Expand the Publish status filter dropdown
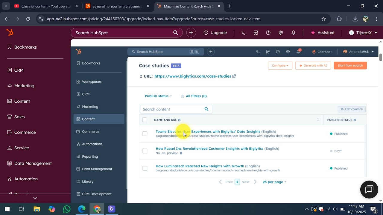This screenshot has width=383, height=215. pos(158,96)
